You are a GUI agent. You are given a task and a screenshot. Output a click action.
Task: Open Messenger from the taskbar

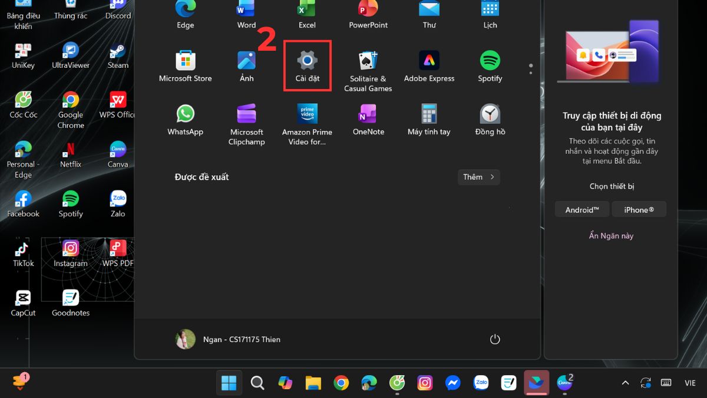[x=452, y=383]
